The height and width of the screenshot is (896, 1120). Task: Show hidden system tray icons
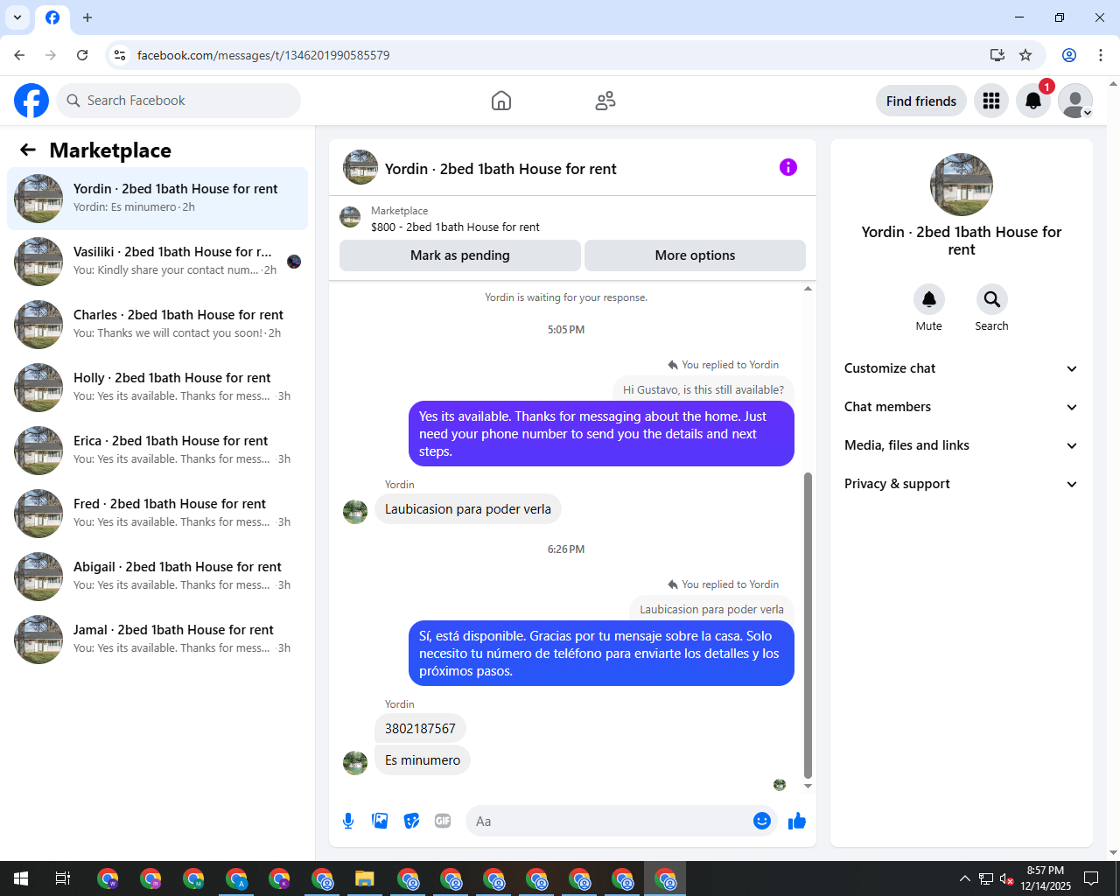(964, 878)
